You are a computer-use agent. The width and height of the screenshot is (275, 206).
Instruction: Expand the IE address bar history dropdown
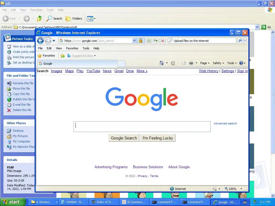click(134, 41)
